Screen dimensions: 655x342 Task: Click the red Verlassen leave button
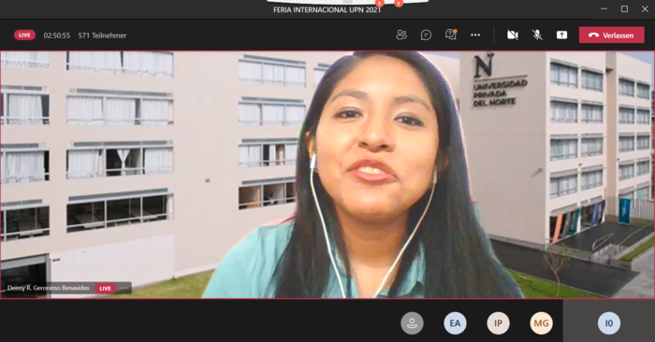tap(612, 35)
